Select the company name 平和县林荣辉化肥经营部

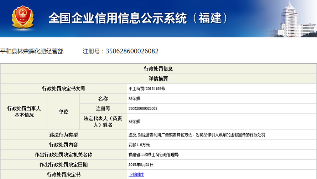32,51
